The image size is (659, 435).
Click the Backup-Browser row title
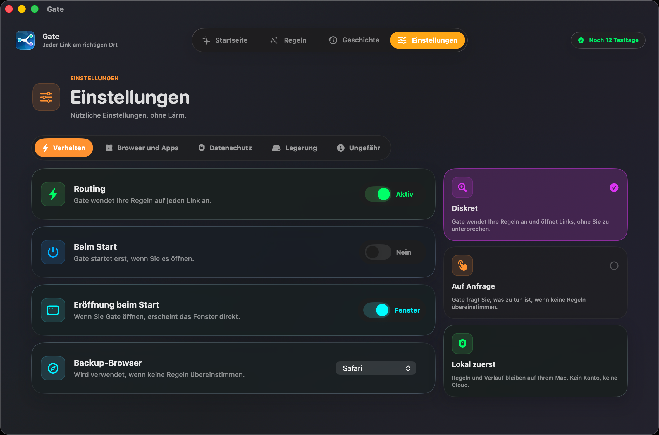[108, 363]
